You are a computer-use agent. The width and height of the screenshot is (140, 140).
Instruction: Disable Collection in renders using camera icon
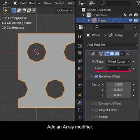click(136, 15)
